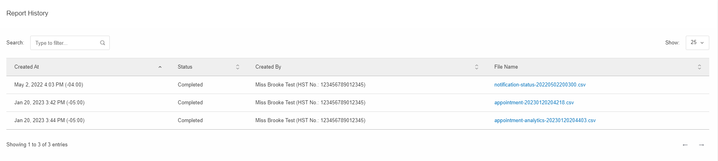Select the Jan 20, 2023 3:44 PM row

358,121
